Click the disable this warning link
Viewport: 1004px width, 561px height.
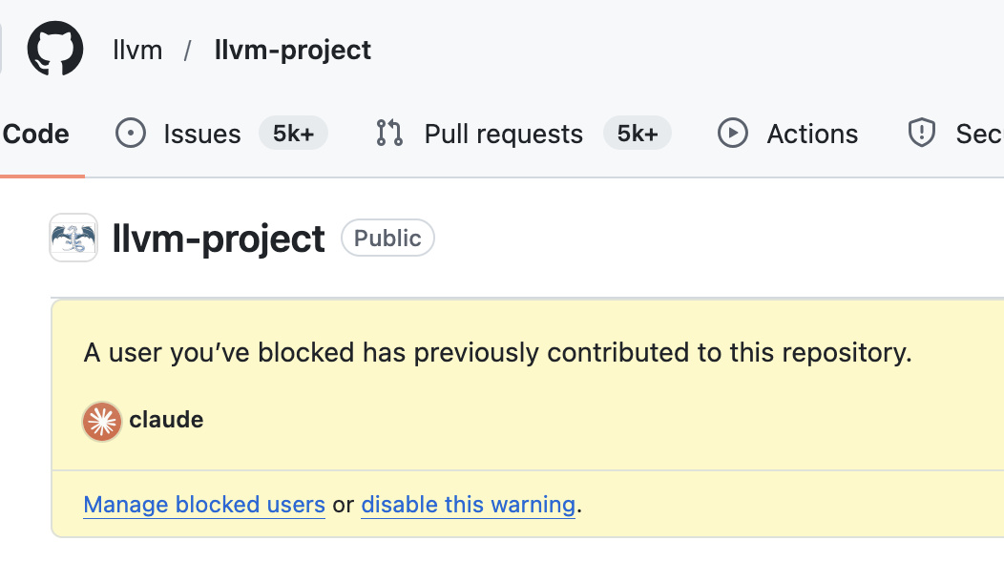468,504
